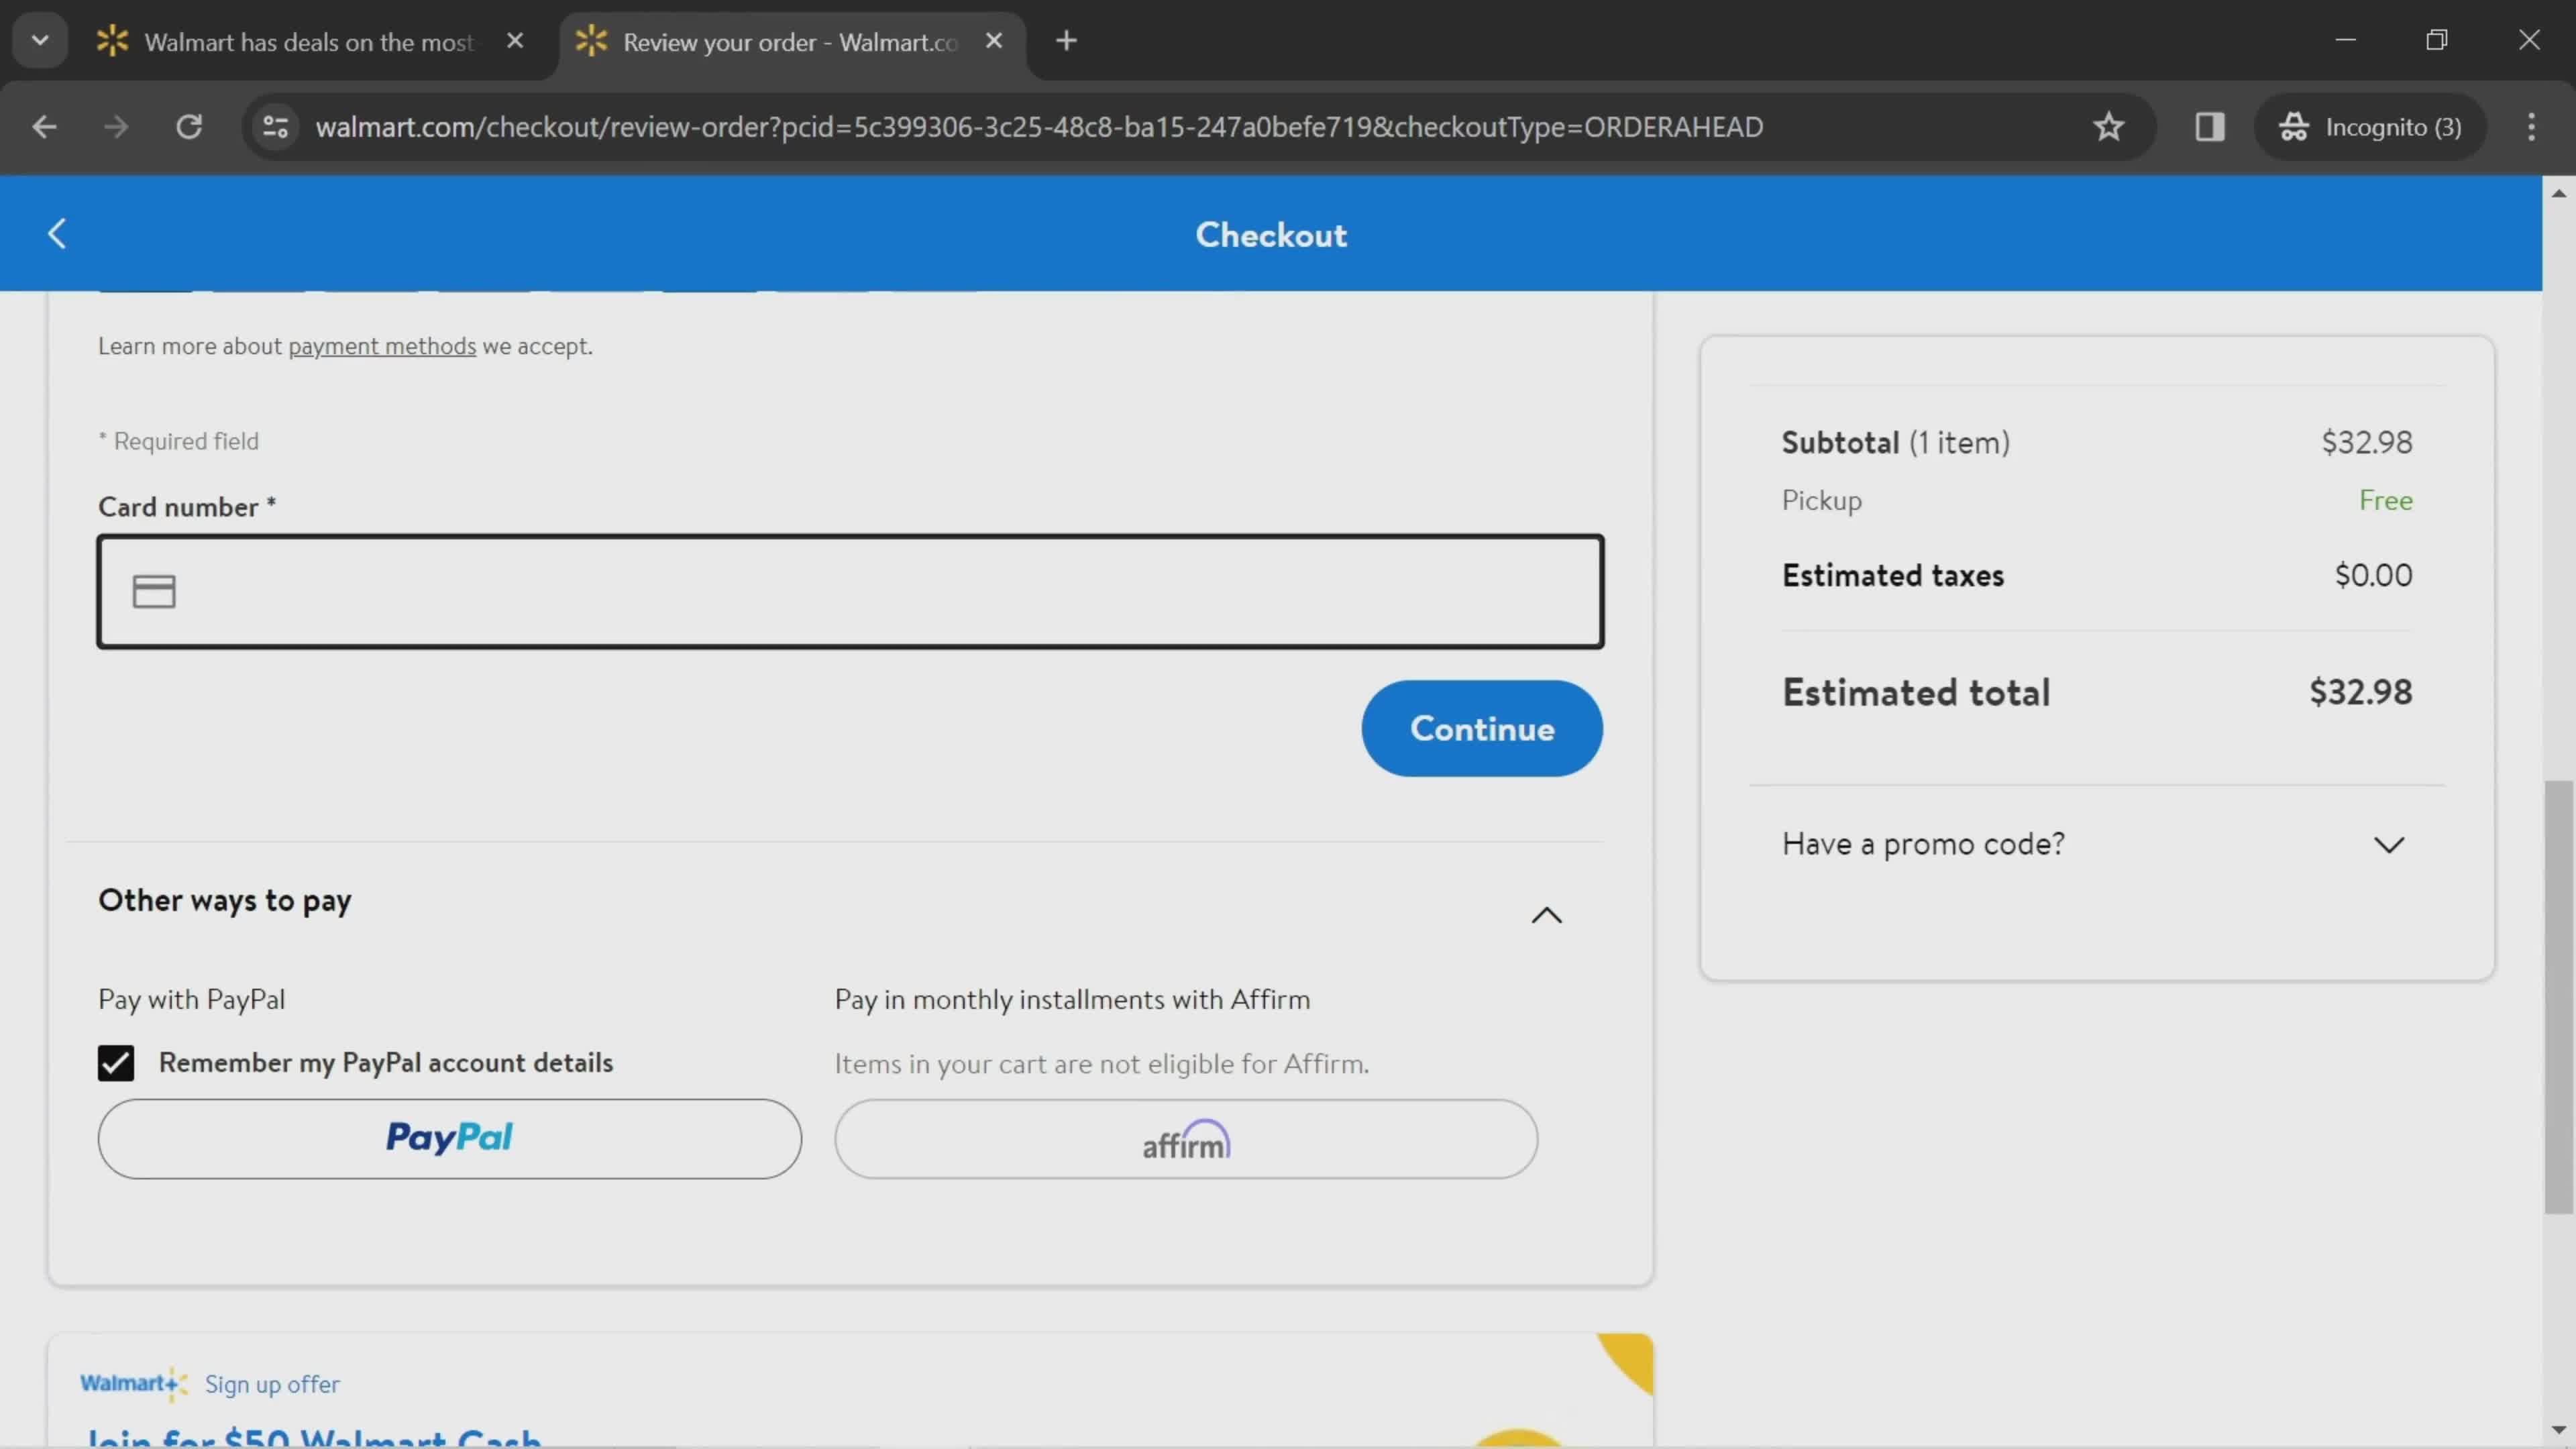Image resolution: width=2576 pixels, height=1449 pixels.
Task: Open the tab search dropdown arrow
Action: (40, 41)
